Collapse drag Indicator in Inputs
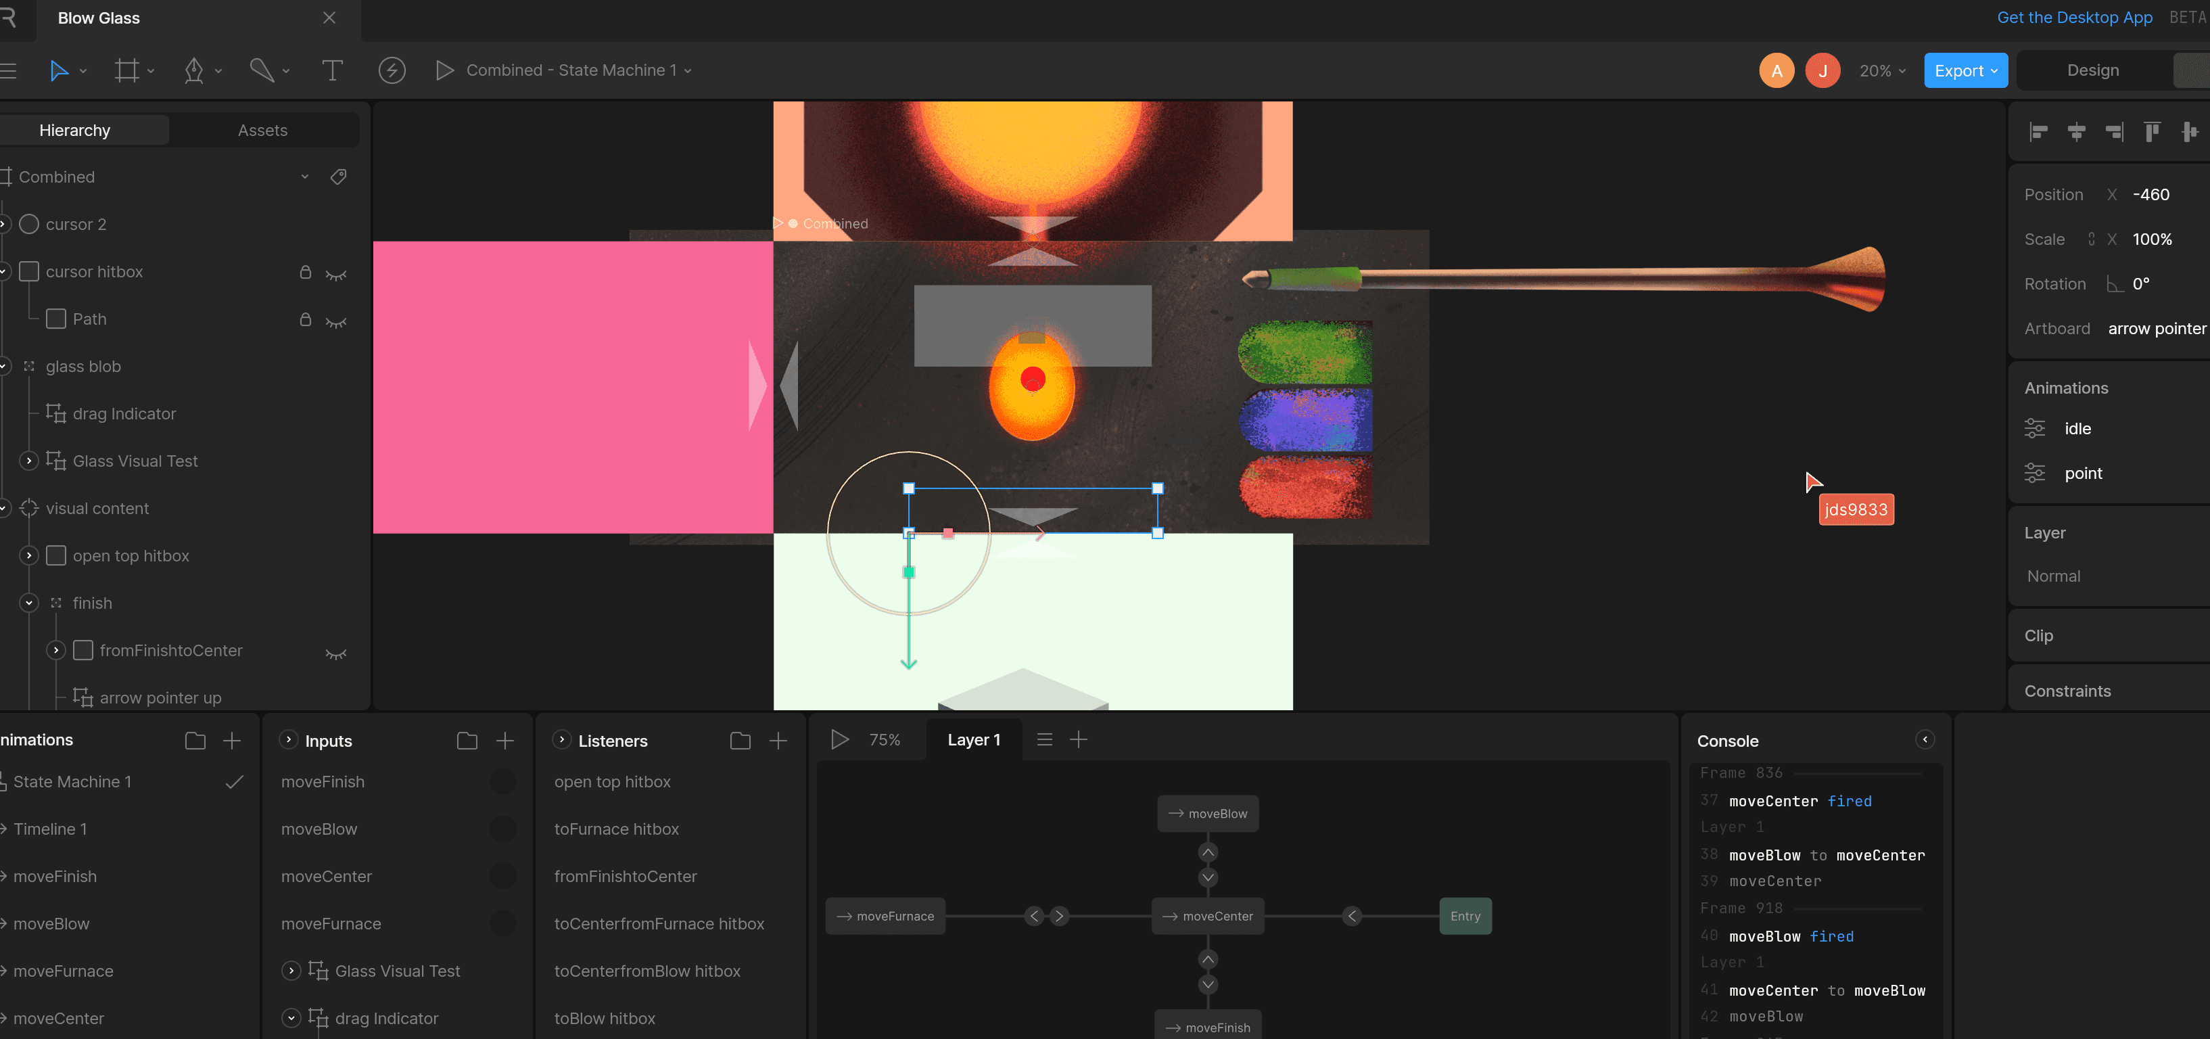This screenshot has height=1039, width=2210. [x=291, y=1017]
